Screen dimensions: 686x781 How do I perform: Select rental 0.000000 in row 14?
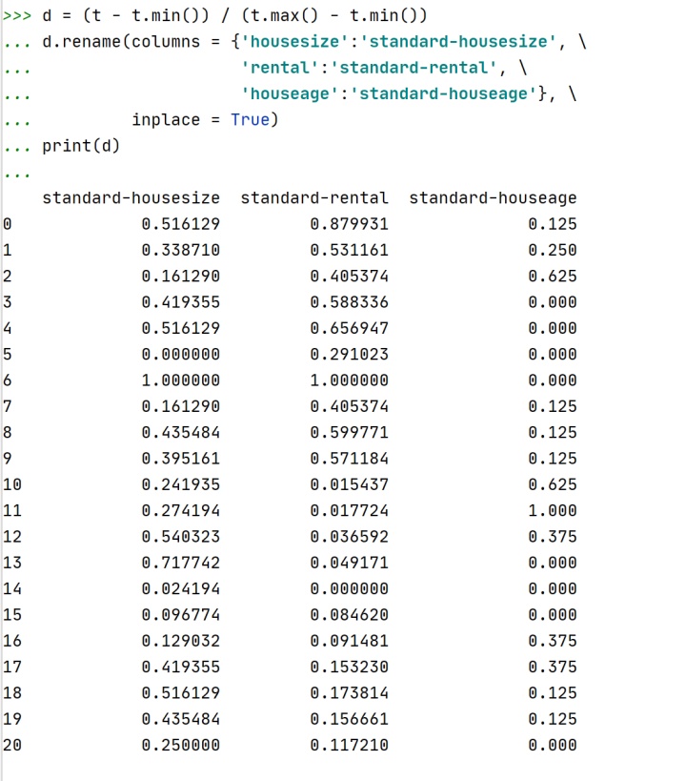click(349, 588)
